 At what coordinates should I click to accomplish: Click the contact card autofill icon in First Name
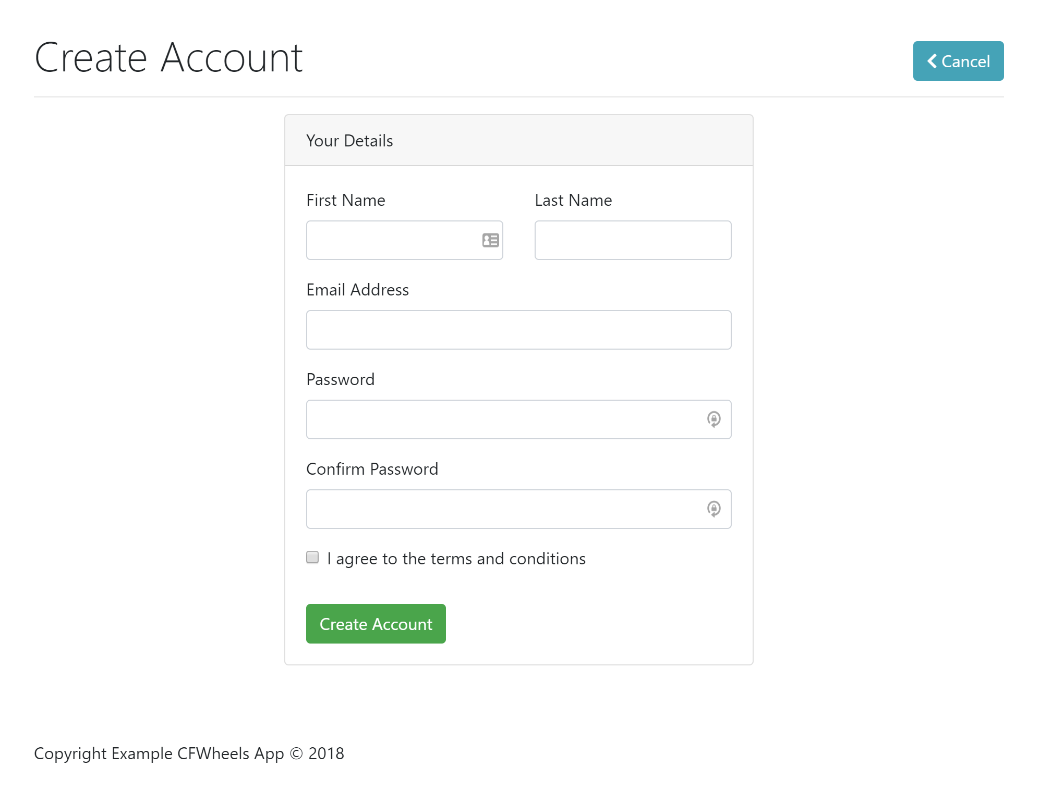[490, 240]
